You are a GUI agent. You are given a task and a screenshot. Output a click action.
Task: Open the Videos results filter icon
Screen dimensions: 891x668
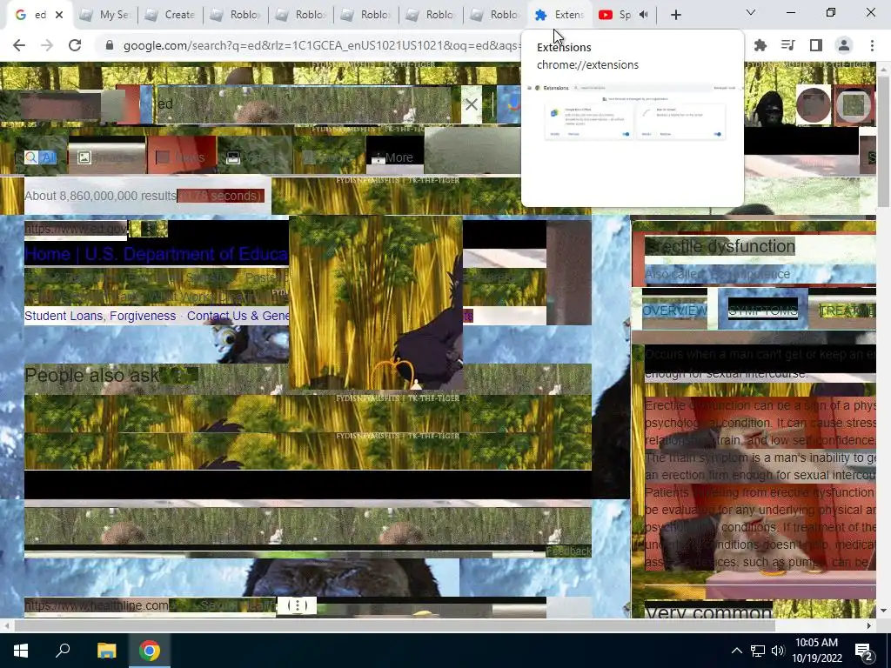(x=233, y=158)
